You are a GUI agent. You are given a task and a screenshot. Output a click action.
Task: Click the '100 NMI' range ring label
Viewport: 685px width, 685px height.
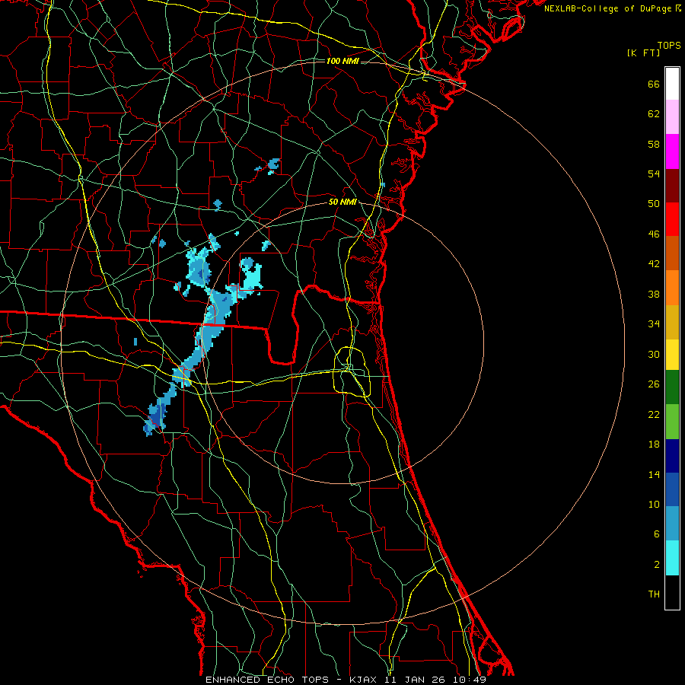[342, 61]
